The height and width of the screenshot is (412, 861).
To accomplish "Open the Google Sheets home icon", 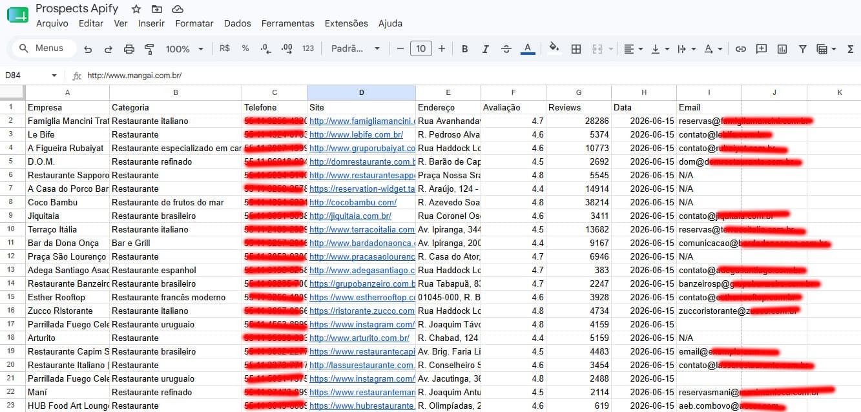I will tap(17, 14).
